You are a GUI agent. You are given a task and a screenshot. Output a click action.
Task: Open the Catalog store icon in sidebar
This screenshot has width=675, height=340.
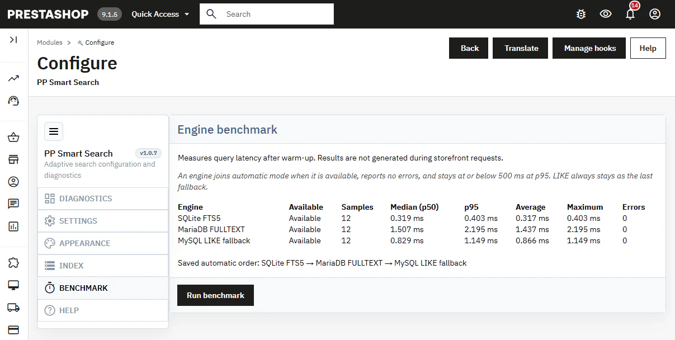pos(13,160)
